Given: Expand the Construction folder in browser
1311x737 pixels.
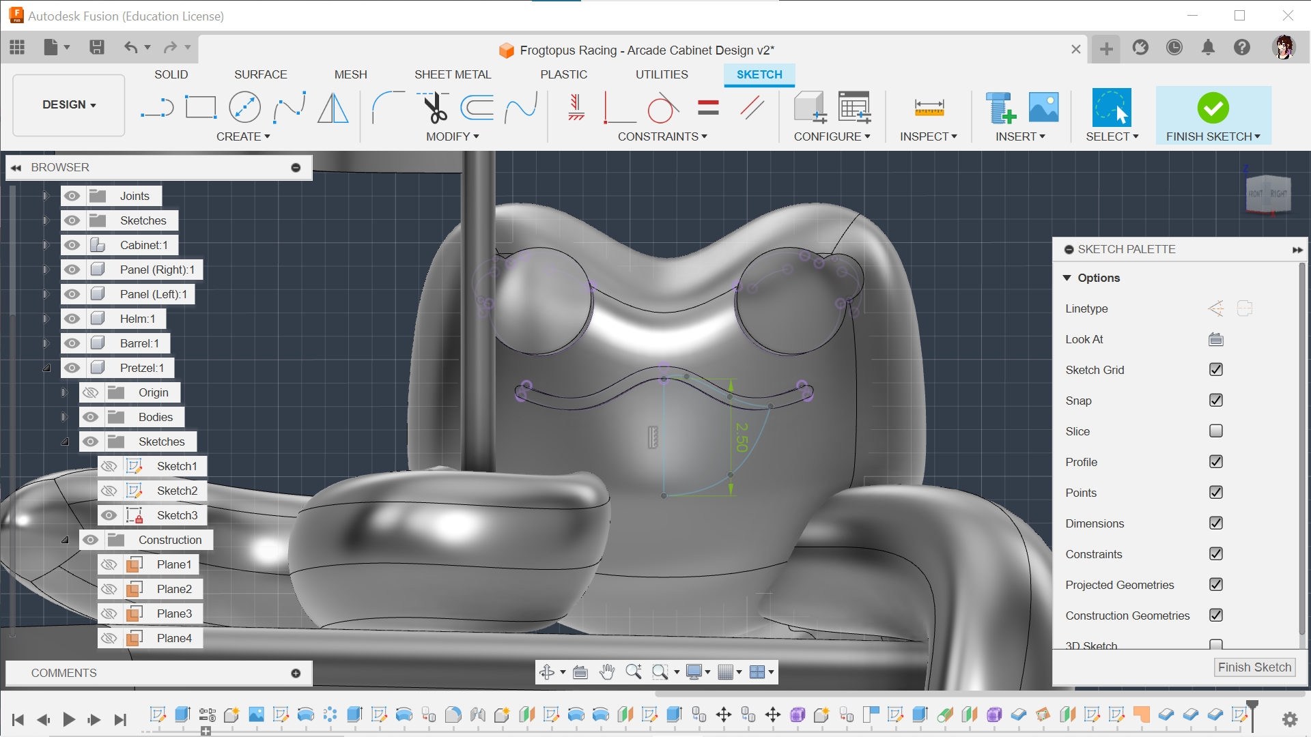Looking at the screenshot, I should pyautogui.click(x=66, y=539).
